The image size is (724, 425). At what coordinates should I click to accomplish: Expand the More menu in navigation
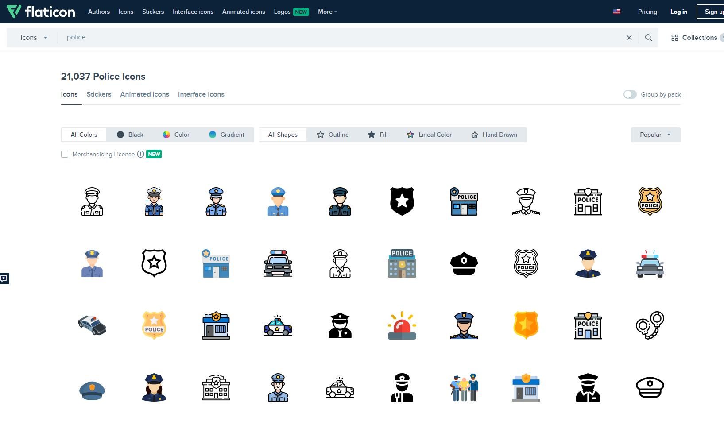tap(327, 12)
